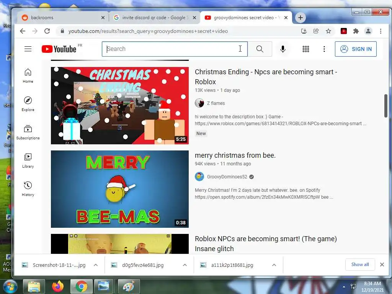
Task: Close the downloads bar
Action: pyautogui.click(x=382, y=265)
